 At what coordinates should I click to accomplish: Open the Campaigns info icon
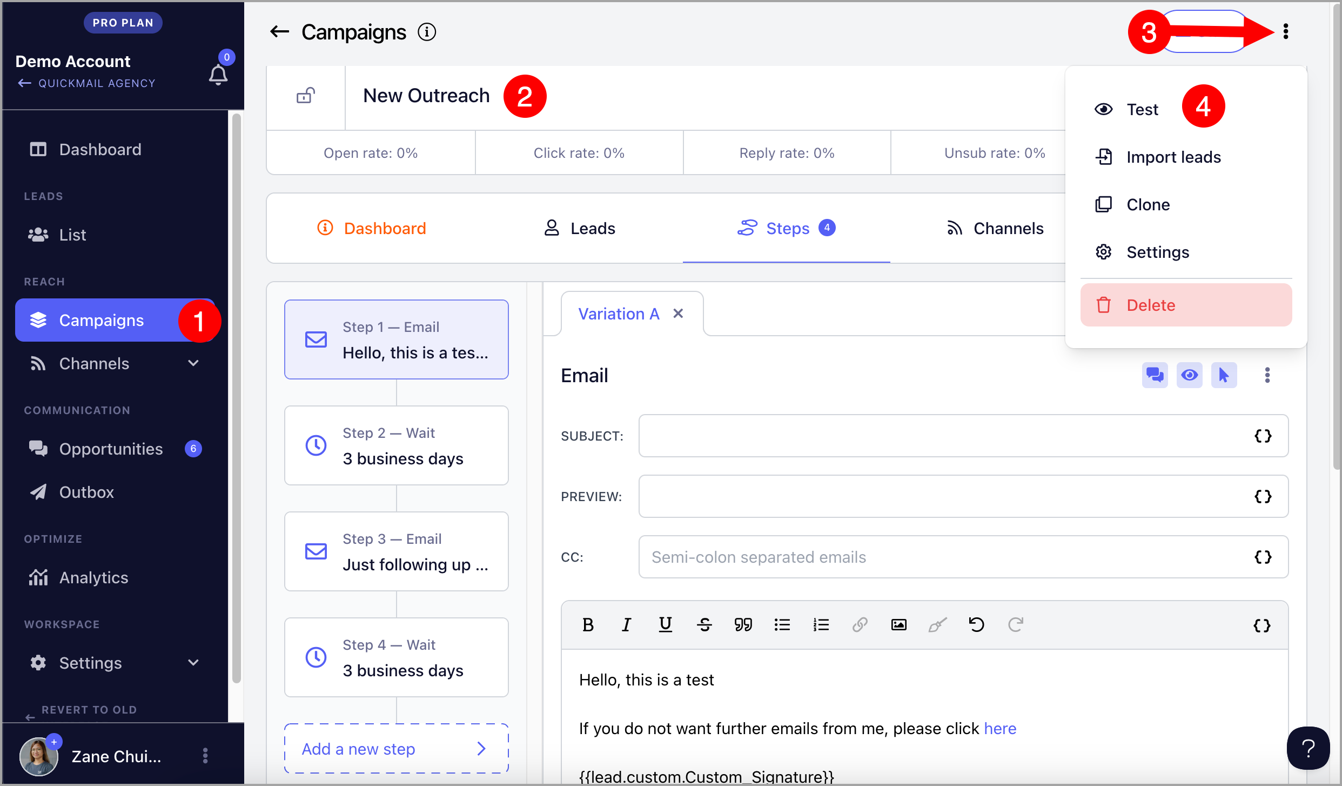(427, 32)
